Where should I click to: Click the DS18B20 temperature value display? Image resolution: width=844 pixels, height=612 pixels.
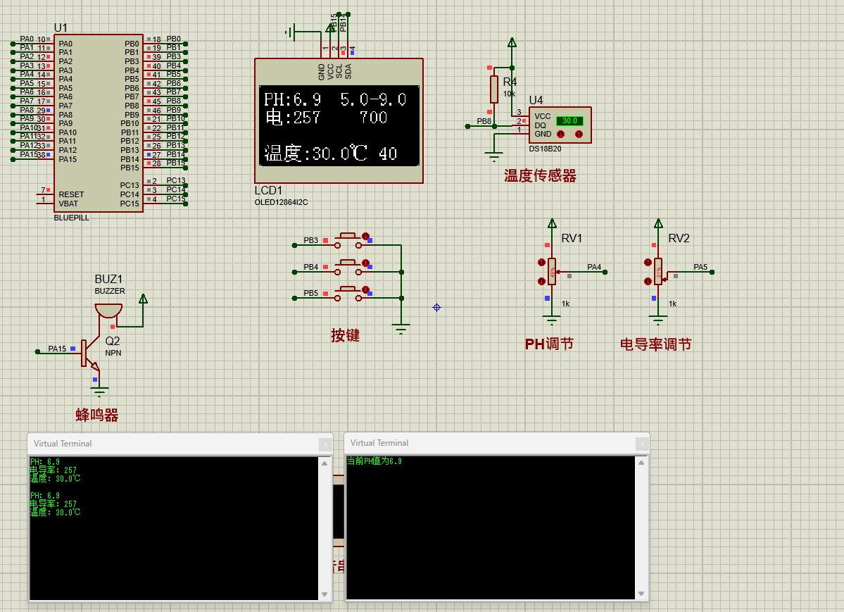569,120
